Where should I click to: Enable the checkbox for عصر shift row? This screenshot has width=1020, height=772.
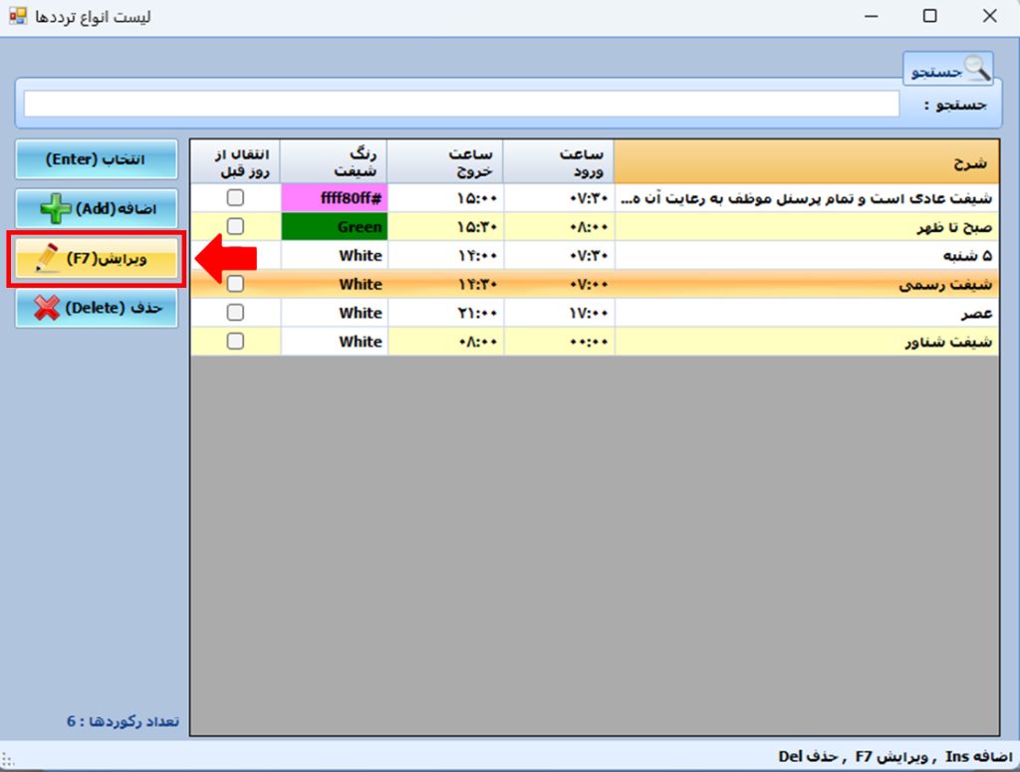pos(235,313)
